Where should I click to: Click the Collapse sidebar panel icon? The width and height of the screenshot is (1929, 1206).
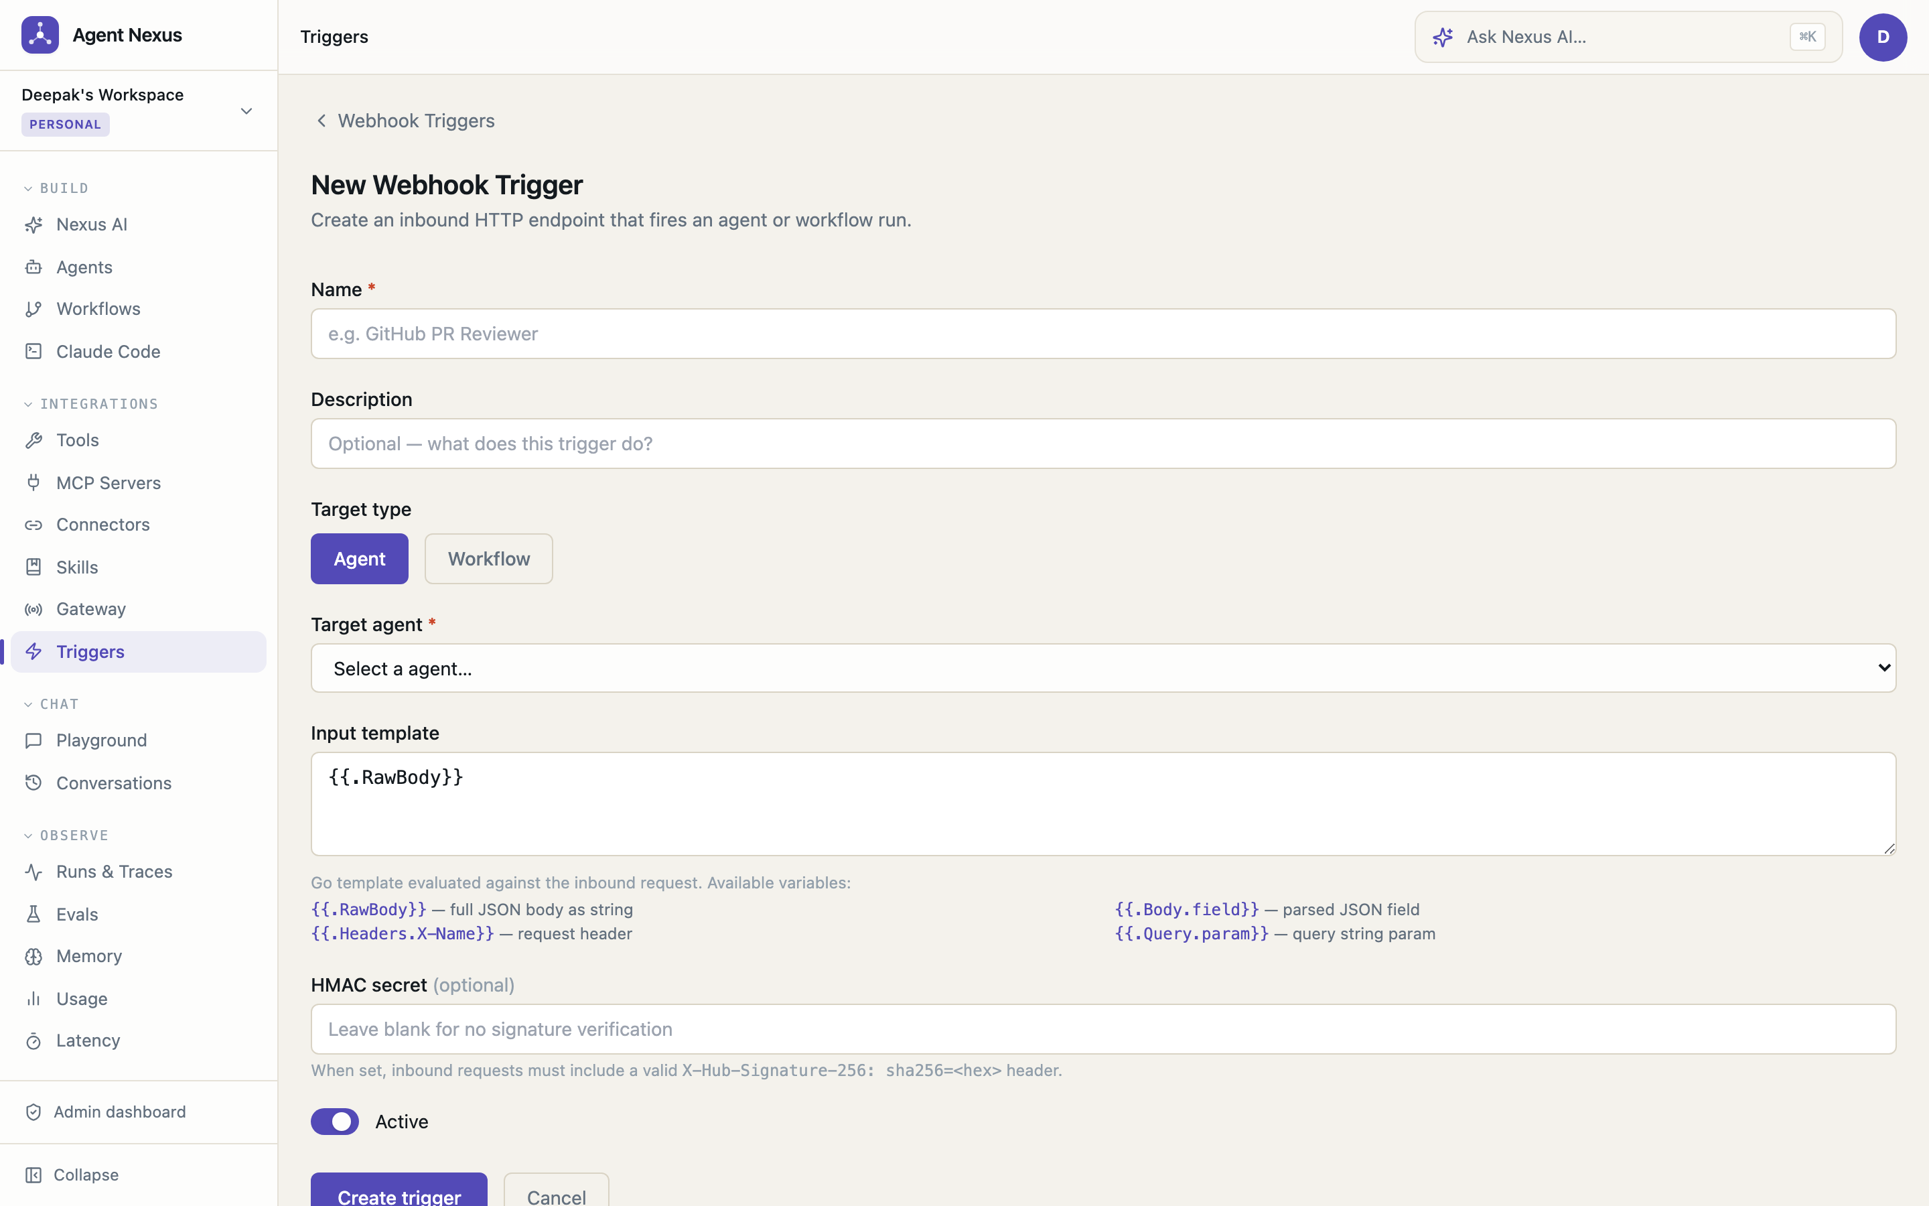coord(33,1175)
